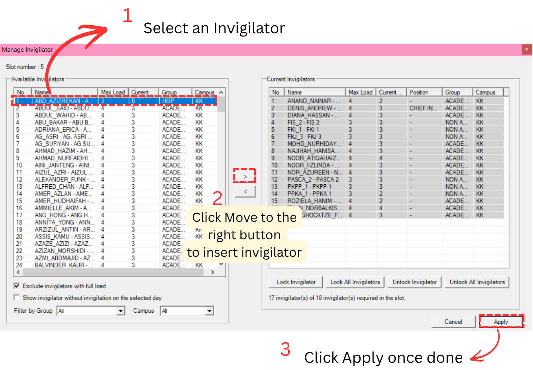Select NAJIHAH_HANISA row in Current Invigilators

coord(387,151)
